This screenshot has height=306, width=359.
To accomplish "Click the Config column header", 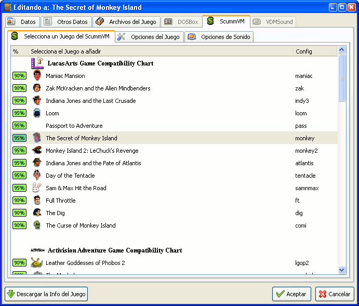I will click(x=315, y=51).
